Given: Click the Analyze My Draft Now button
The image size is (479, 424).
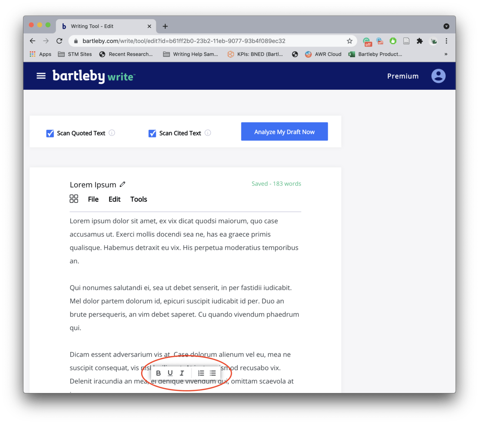Looking at the screenshot, I should pos(284,131).
